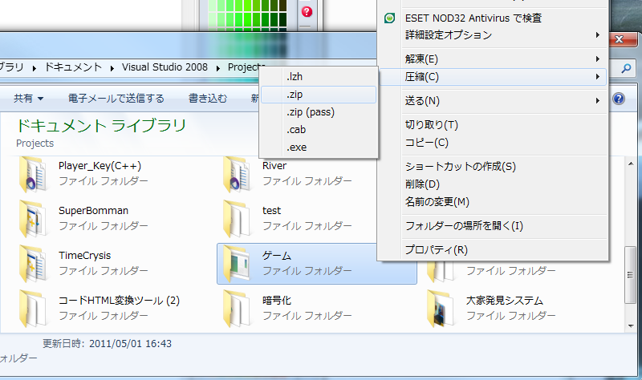The width and height of the screenshot is (642, 380).
Task: Choose .exe self-extracting format
Action: click(319, 148)
